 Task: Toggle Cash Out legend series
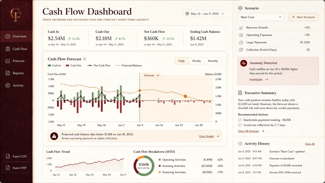click(x=73, y=66)
